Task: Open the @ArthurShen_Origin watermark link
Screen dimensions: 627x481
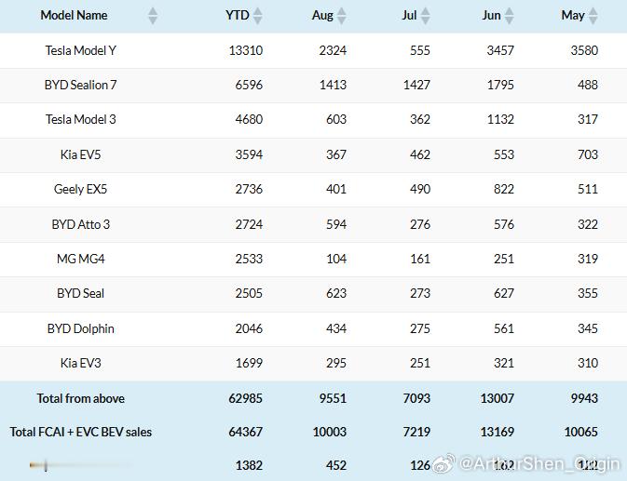Action: click(x=539, y=464)
